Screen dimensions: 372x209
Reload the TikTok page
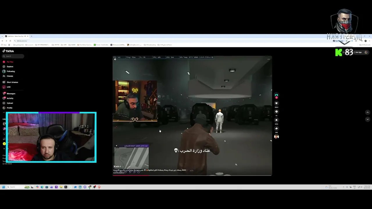(10, 41)
